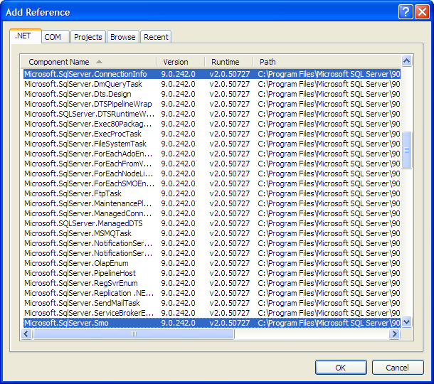Select Microsoft.SqlServer.ForEachSMOEn… row
The image size is (434, 384).
212,183
